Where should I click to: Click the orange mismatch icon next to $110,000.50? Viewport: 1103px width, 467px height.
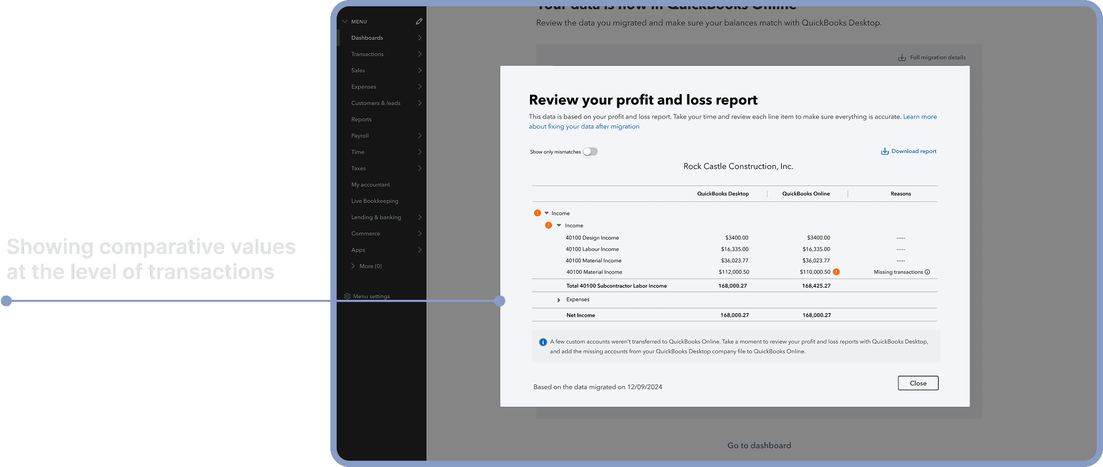(836, 272)
